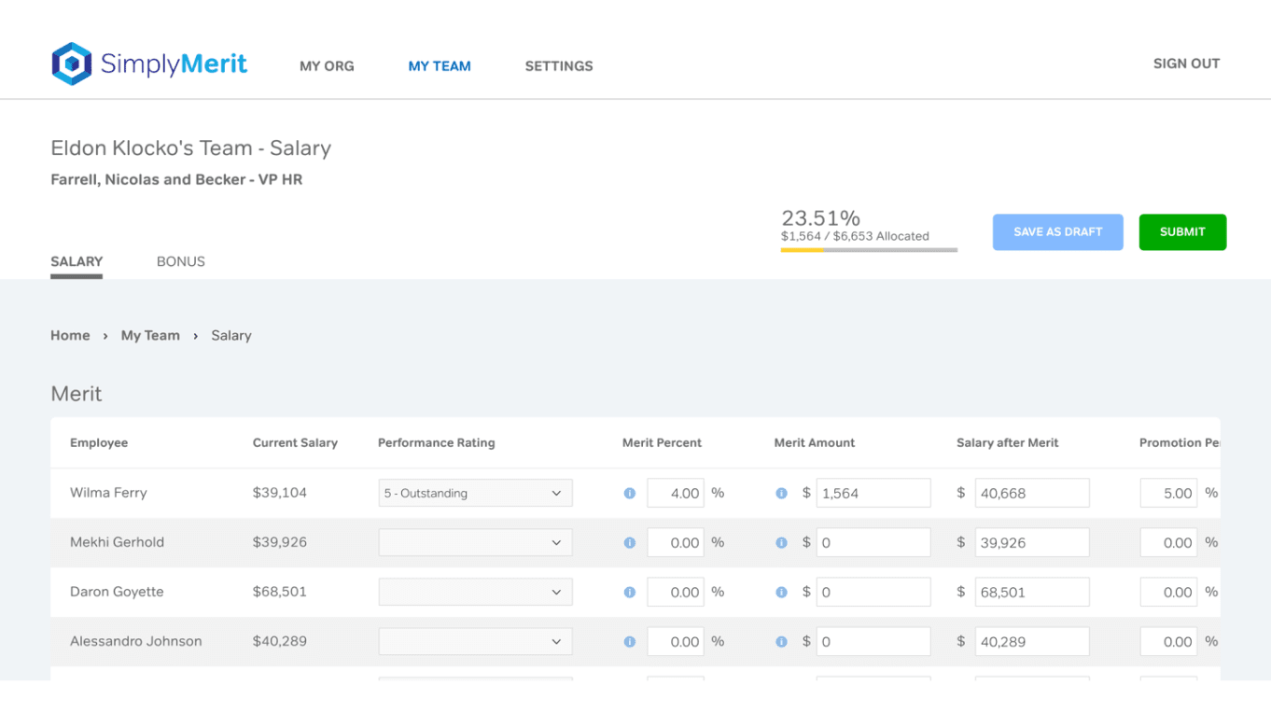This screenshot has width=1271, height=713.
Task: Click the SIGN OUT link
Action: click(1186, 63)
